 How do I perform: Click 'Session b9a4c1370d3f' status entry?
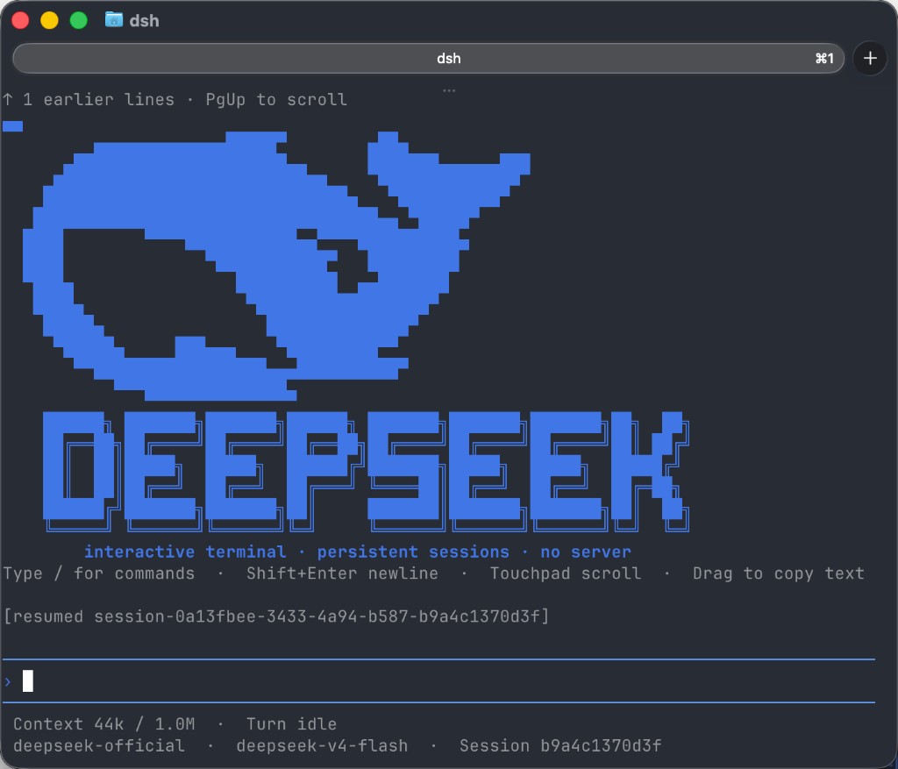tap(560, 746)
